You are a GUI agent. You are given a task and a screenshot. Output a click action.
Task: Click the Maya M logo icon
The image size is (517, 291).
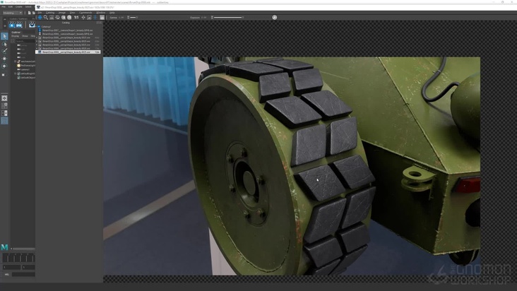click(4, 247)
